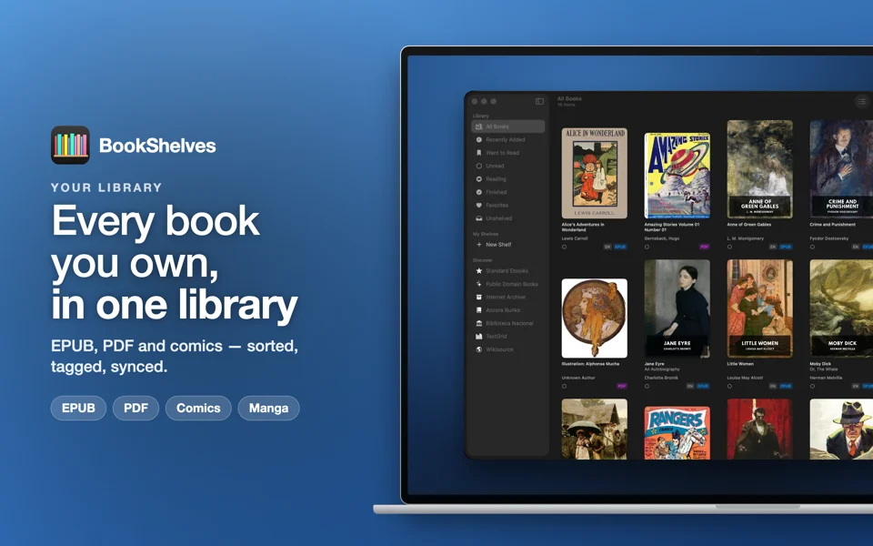Show the Reading smart shelf

(507, 179)
